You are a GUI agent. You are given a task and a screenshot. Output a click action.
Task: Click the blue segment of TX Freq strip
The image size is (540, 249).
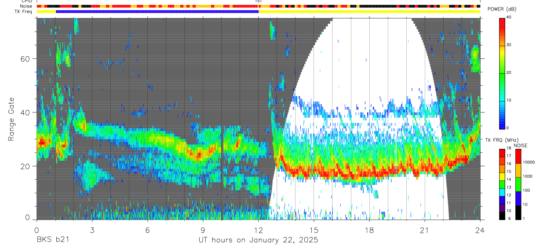point(157,11)
